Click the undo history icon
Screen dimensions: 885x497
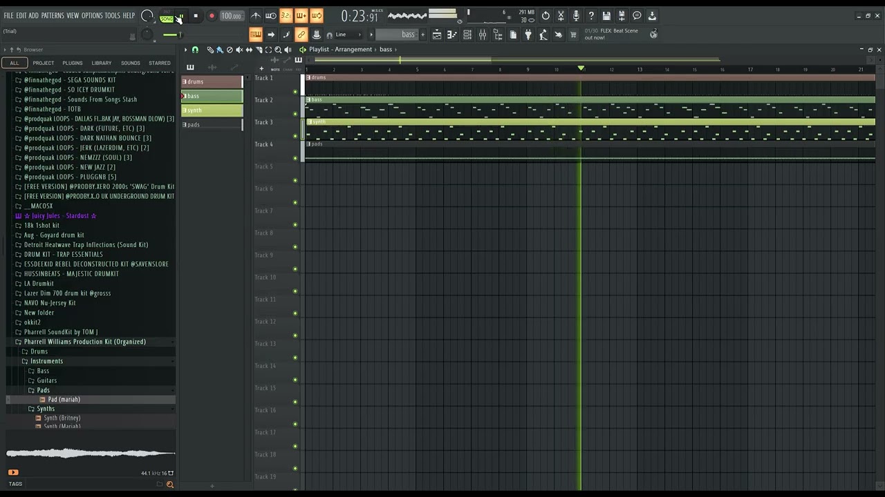pyautogui.click(x=546, y=16)
